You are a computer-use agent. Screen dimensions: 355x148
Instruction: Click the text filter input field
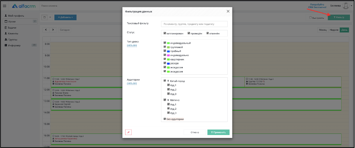tap(194, 24)
